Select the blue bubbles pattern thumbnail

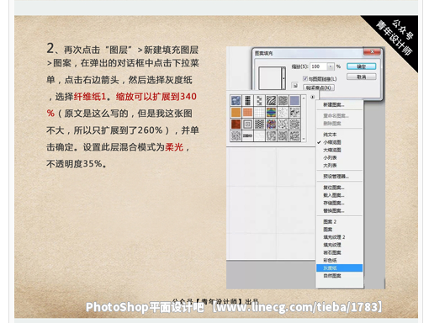[236, 101]
